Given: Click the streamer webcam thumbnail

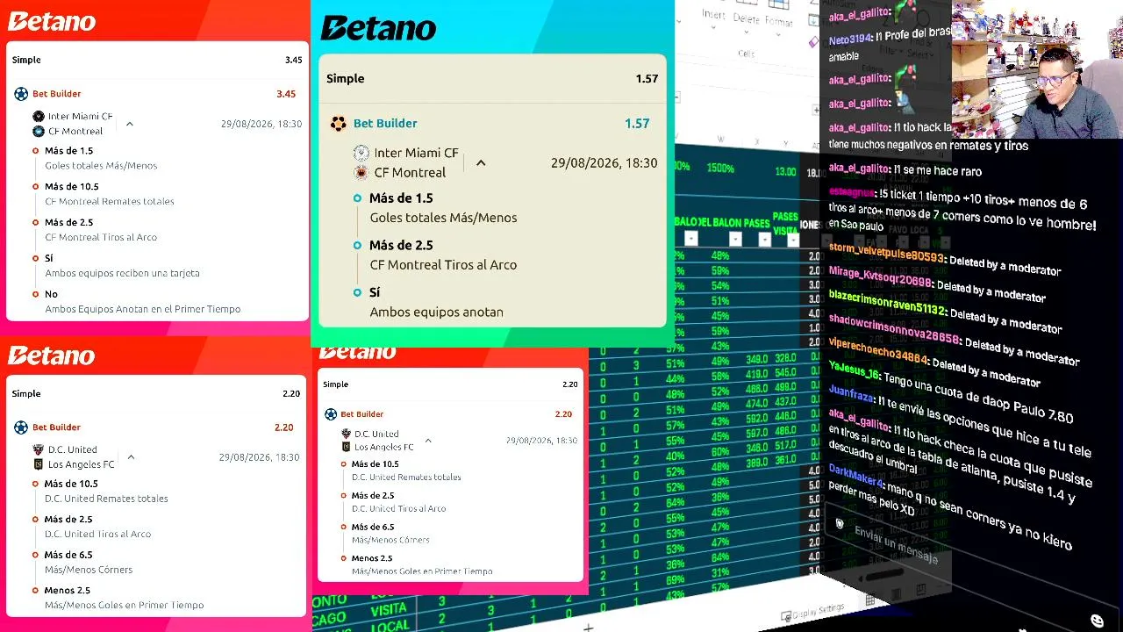Looking at the screenshot, I should point(1037,68).
